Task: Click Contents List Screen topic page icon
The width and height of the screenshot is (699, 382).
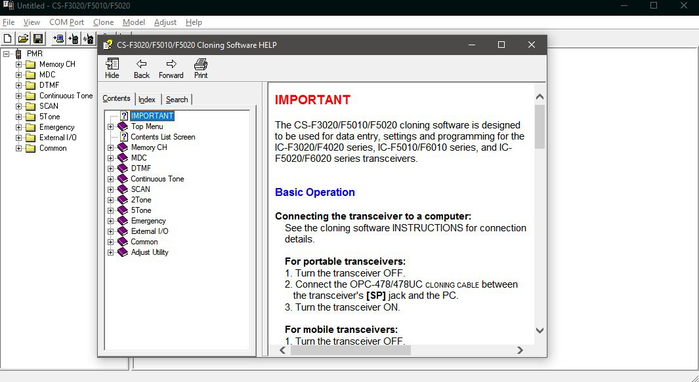Action: coord(124,137)
